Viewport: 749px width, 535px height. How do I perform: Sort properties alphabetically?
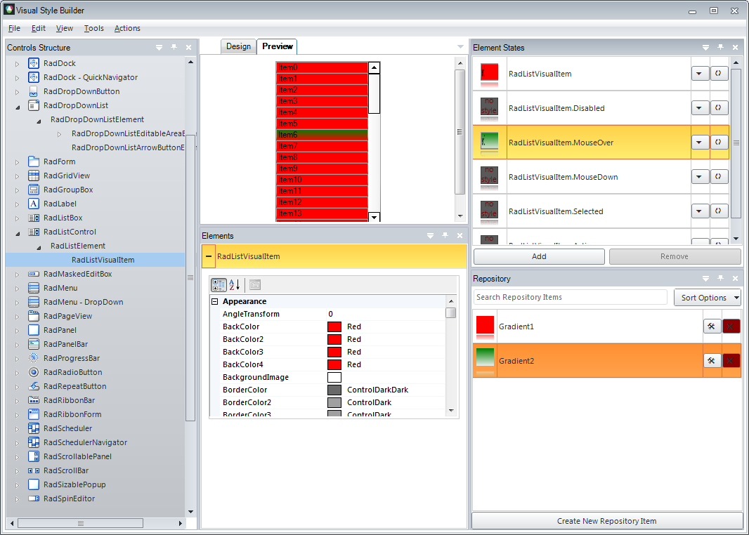pos(234,285)
